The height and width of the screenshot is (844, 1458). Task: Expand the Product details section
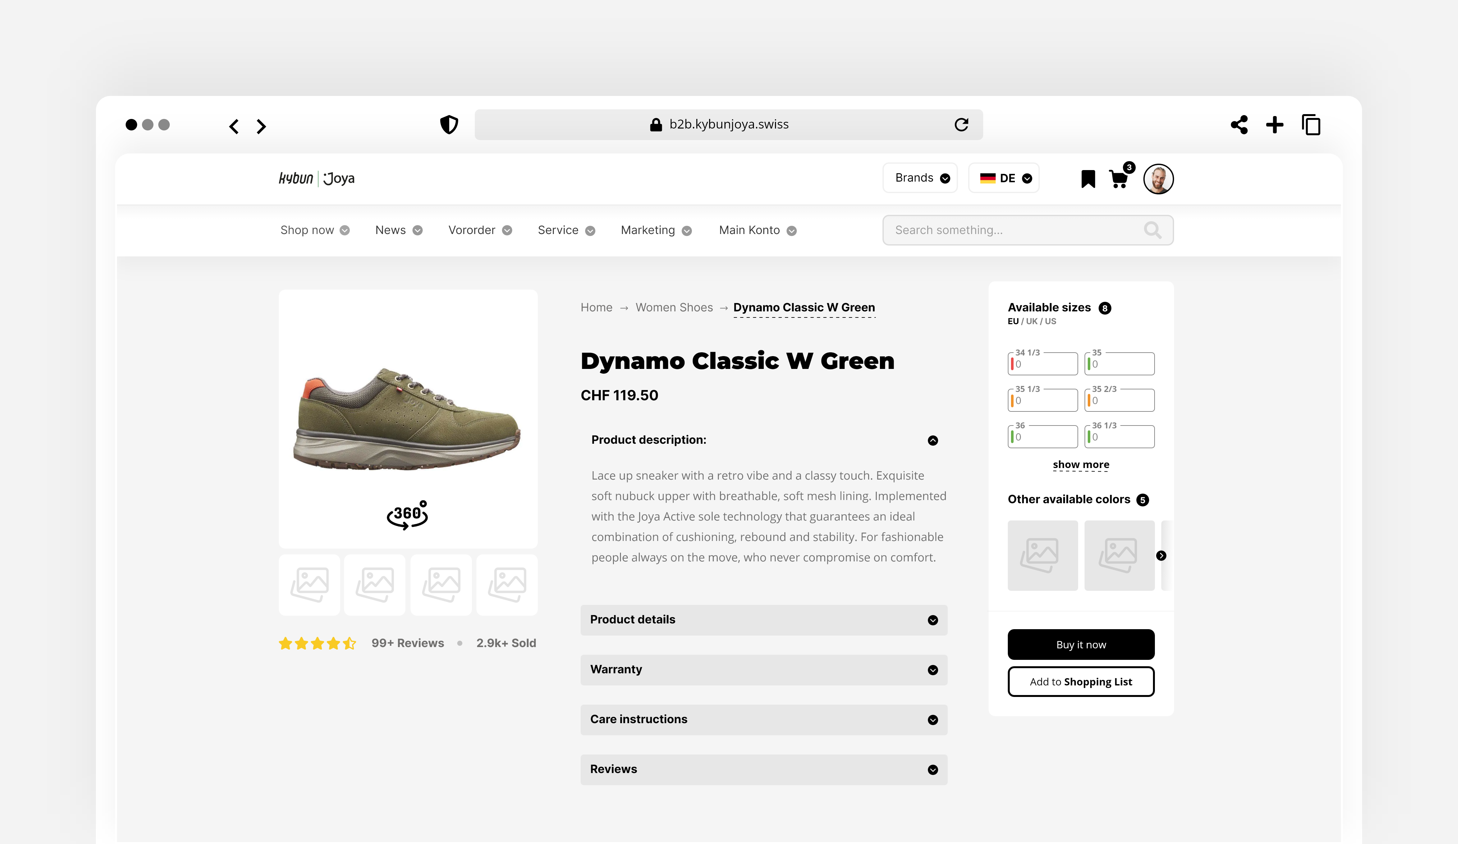[763, 620]
